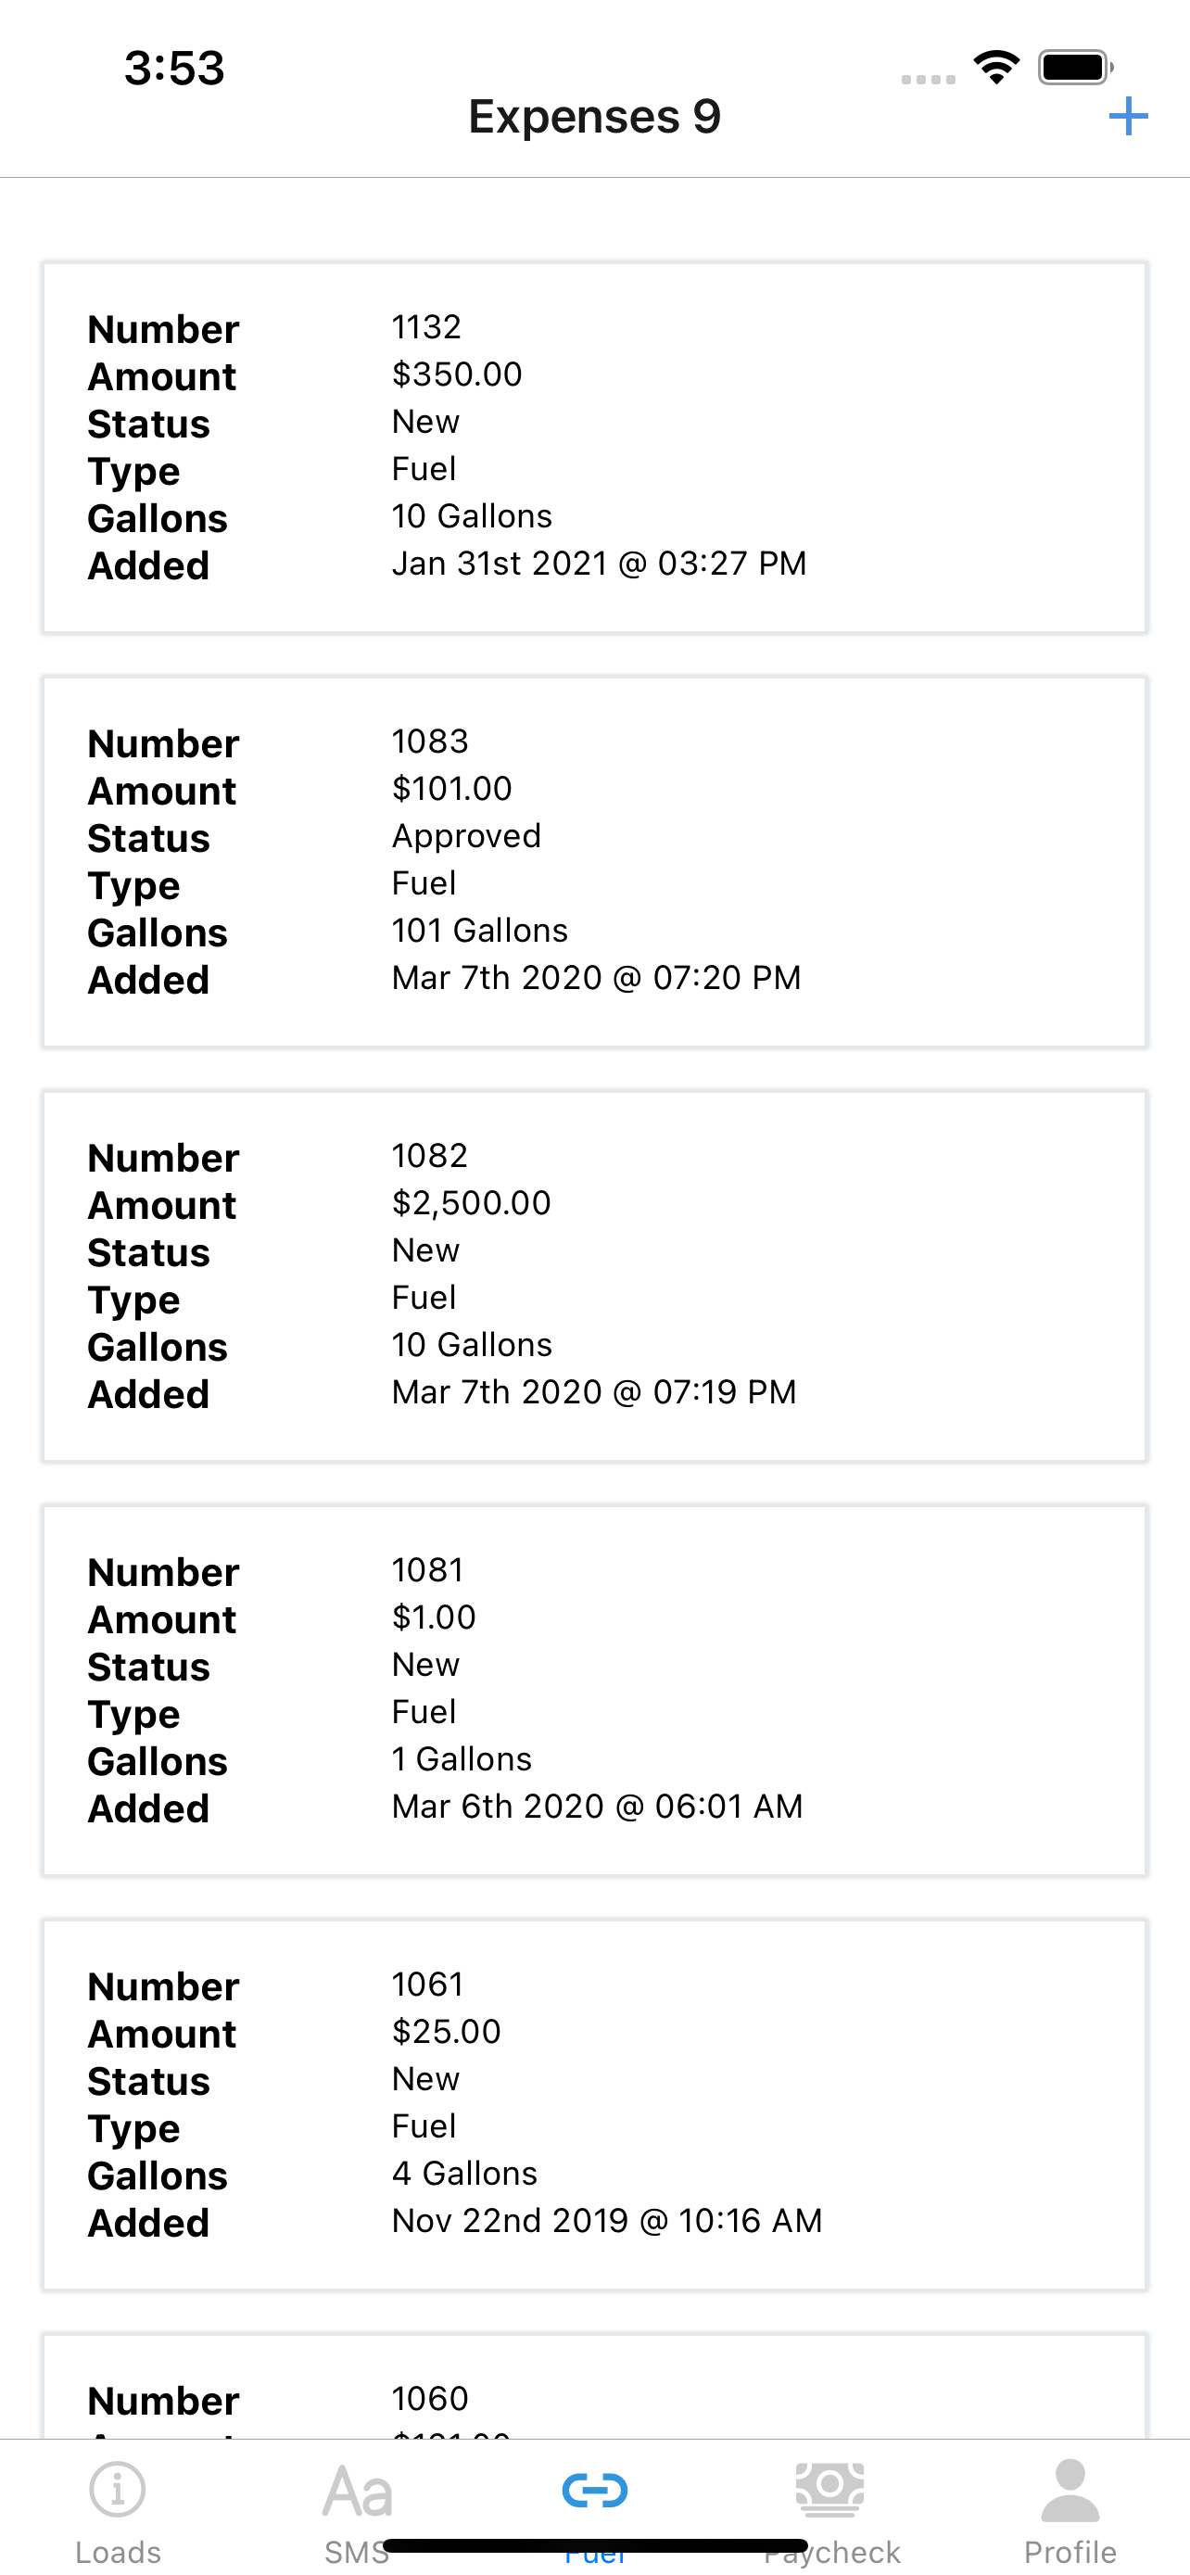Tap the Wi-Fi status icon

point(996,68)
